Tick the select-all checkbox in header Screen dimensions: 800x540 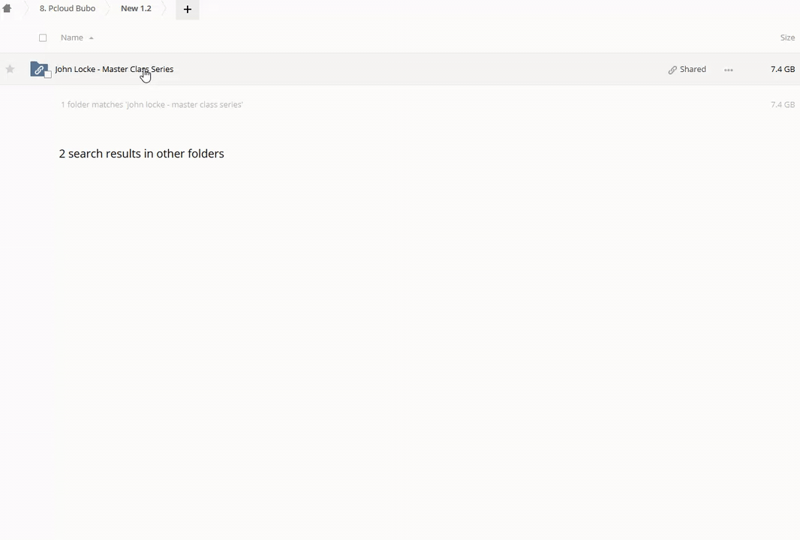[x=43, y=37]
